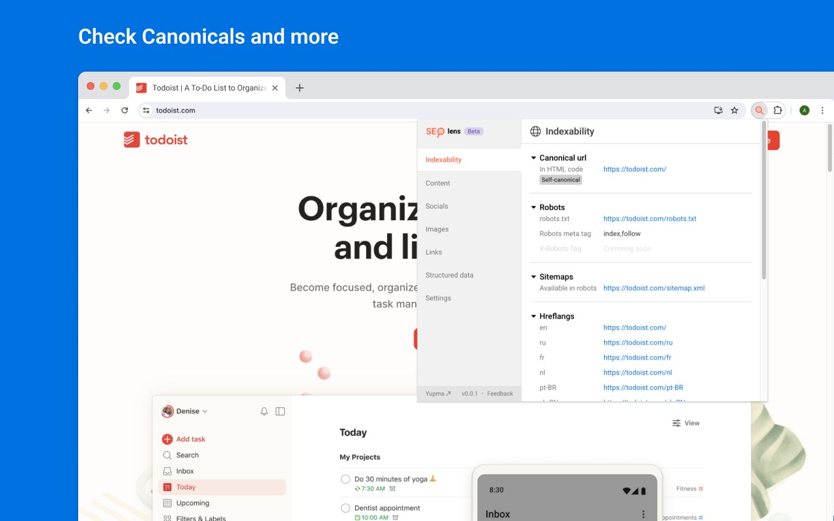
Task: Toggle the Todoist sidebar panel icon
Action: 280,412
